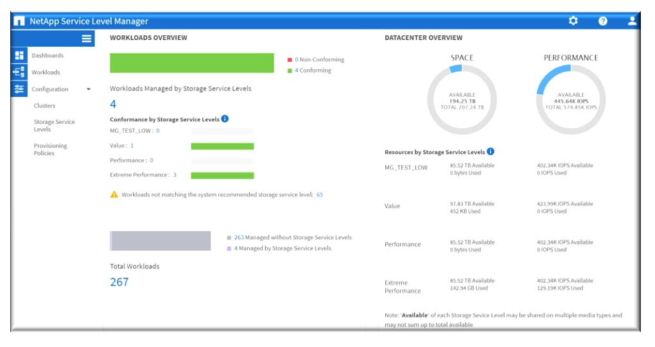Click the Configuration sliders icon

pyautogui.click(x=19, y=89)
